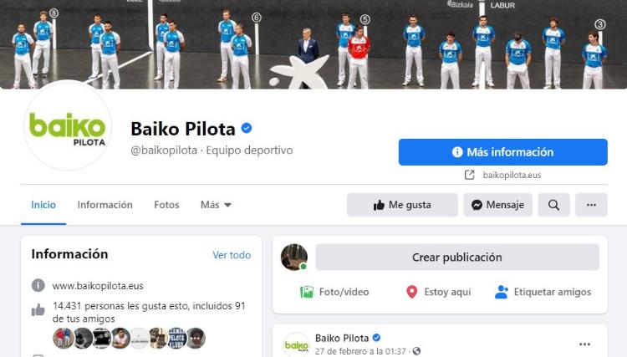Viewport: 627px width, 357px height.
Task: Expand the Más dropdown tab
Action: coord(216,205)
